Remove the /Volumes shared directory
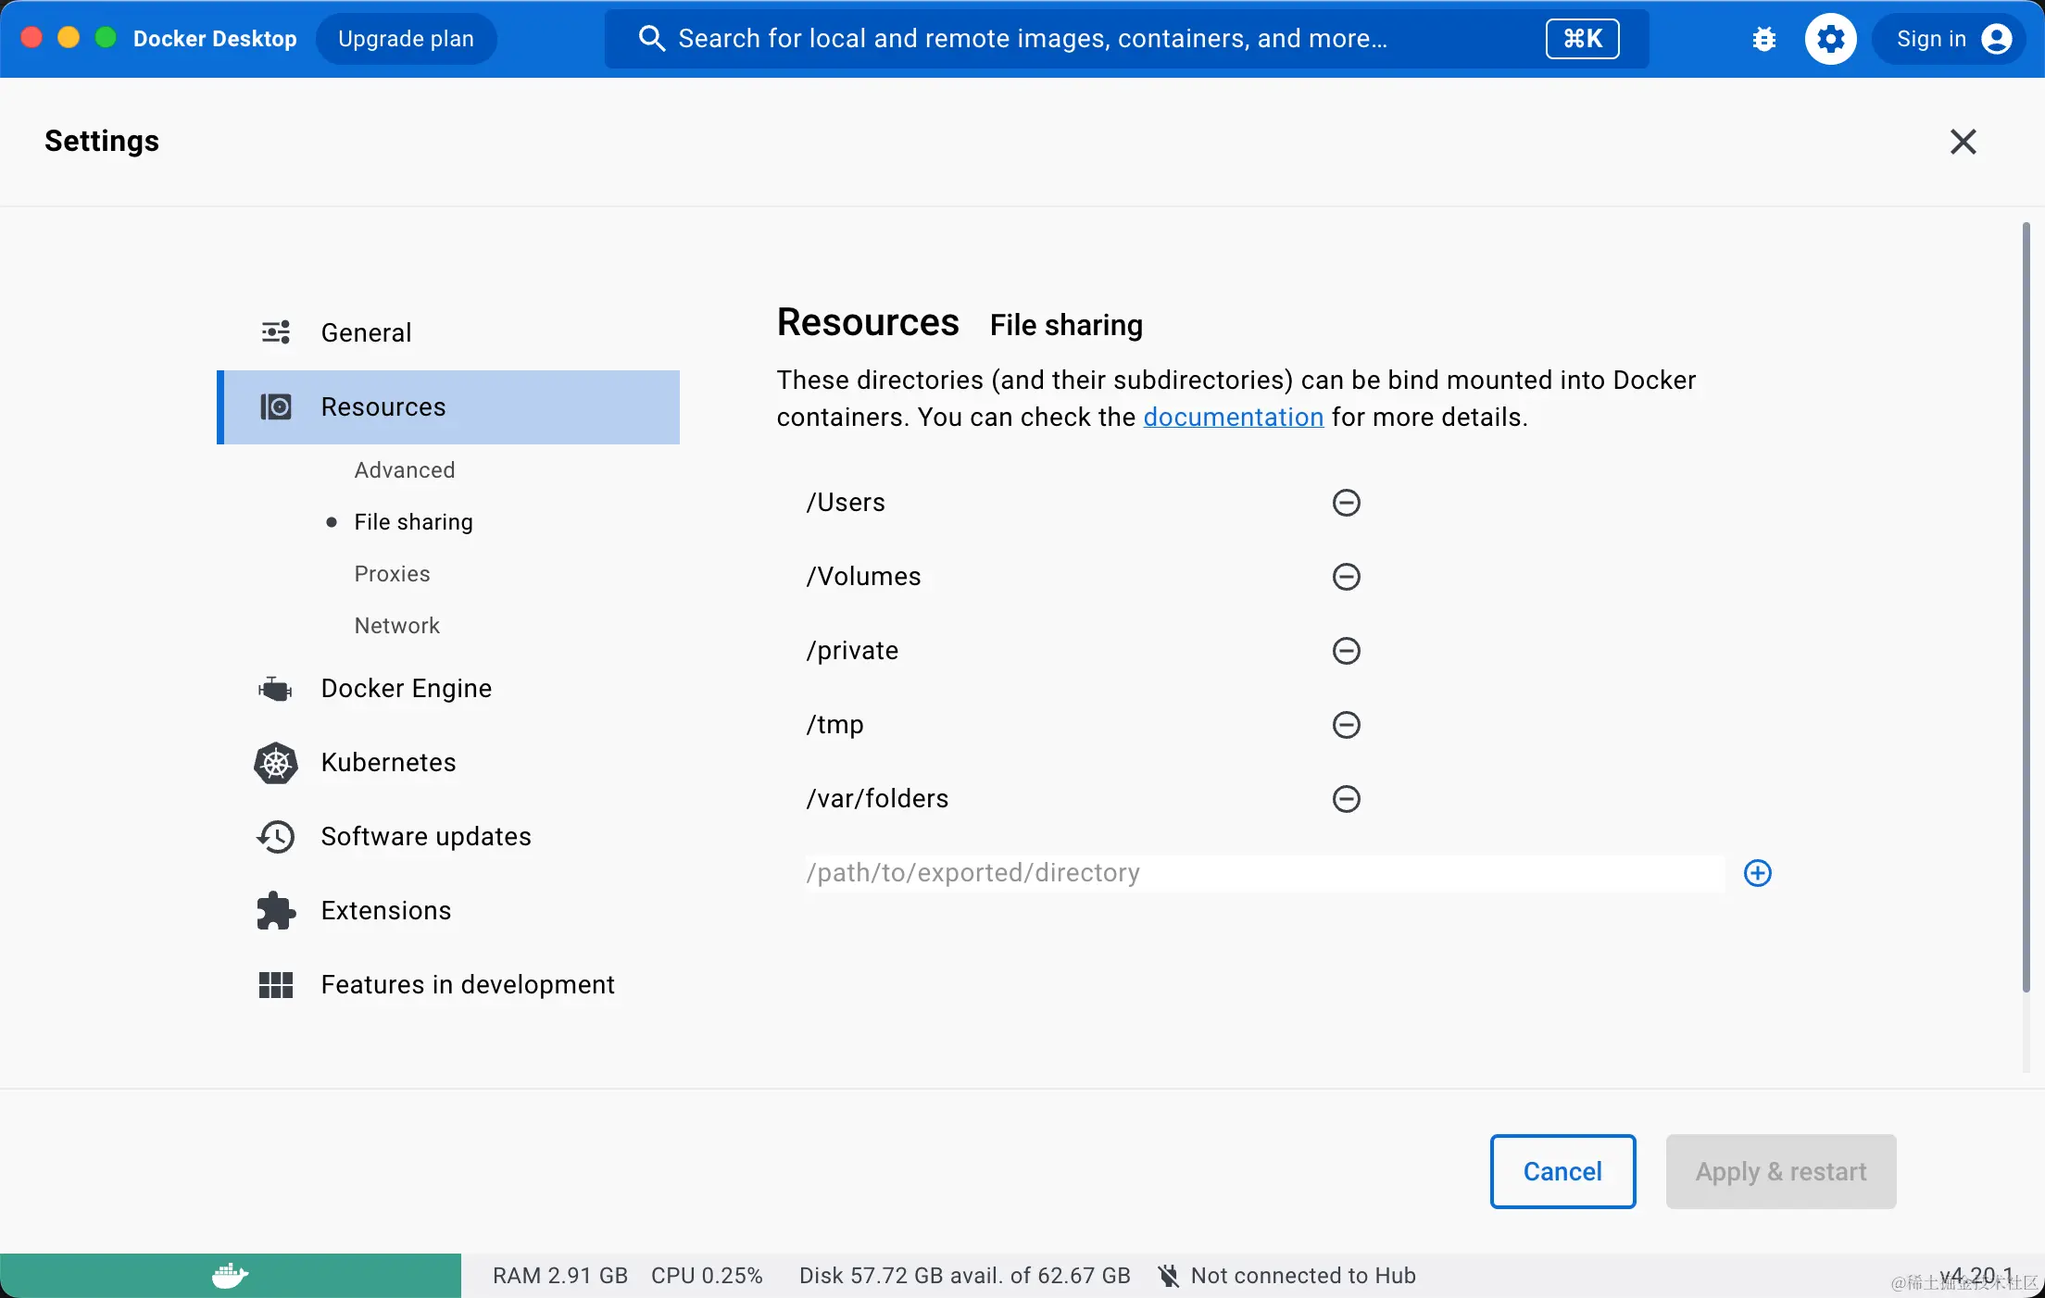This screenshot has width=2045, height=1298. click(1346, 577)
